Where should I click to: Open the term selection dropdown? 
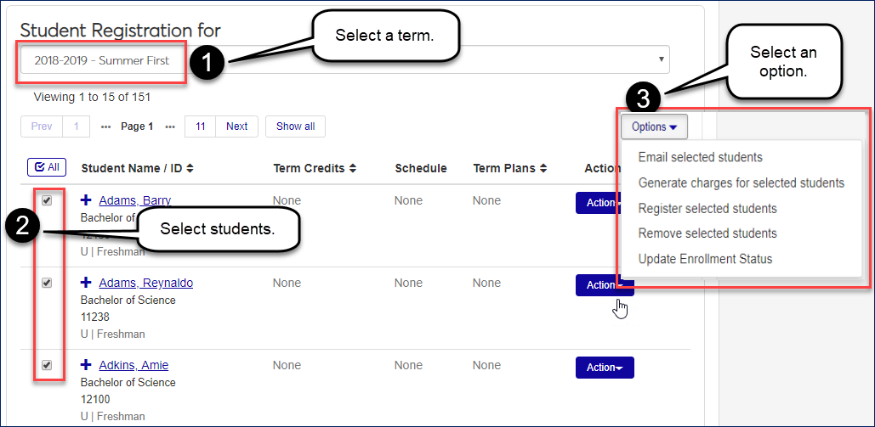click(x=344, y=60)
